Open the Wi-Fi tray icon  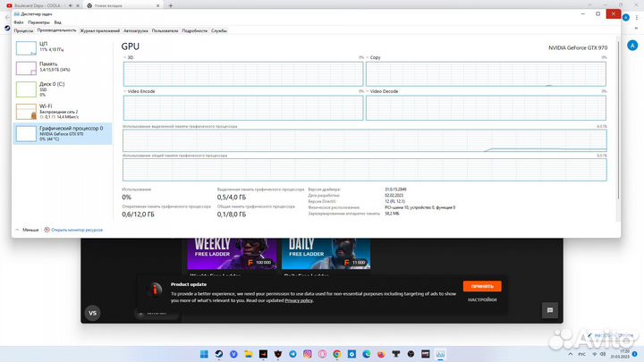[x=594, y=354]
